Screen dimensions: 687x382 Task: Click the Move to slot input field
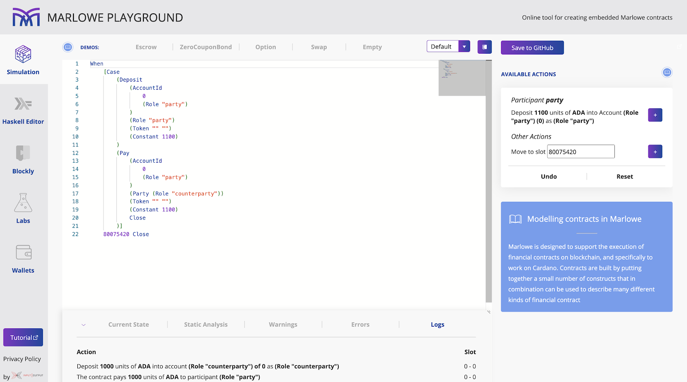point(581,152)
